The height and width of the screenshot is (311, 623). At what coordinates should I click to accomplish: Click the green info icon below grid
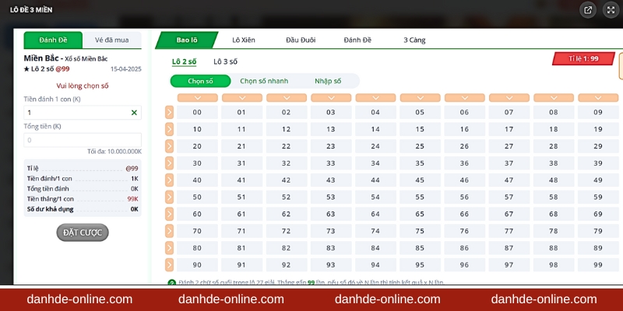[x=171, y=282]
